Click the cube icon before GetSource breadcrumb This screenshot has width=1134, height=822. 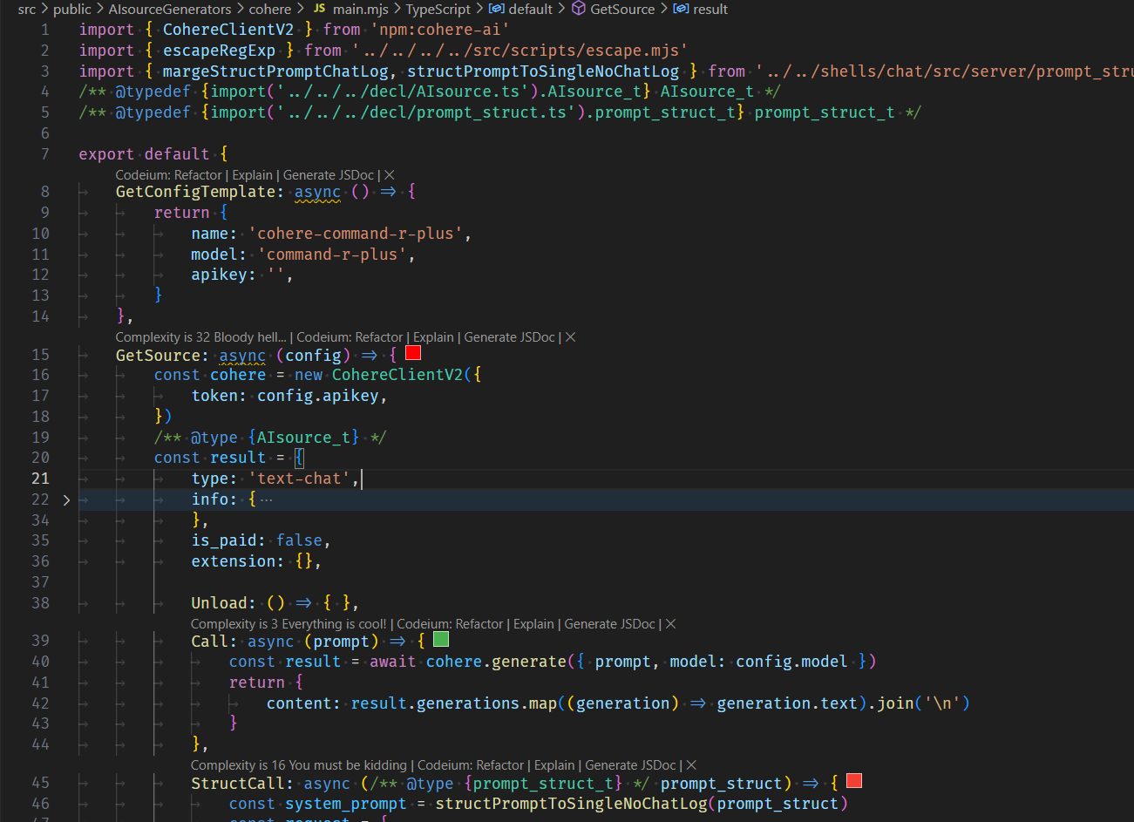click(x=578, y=9)
